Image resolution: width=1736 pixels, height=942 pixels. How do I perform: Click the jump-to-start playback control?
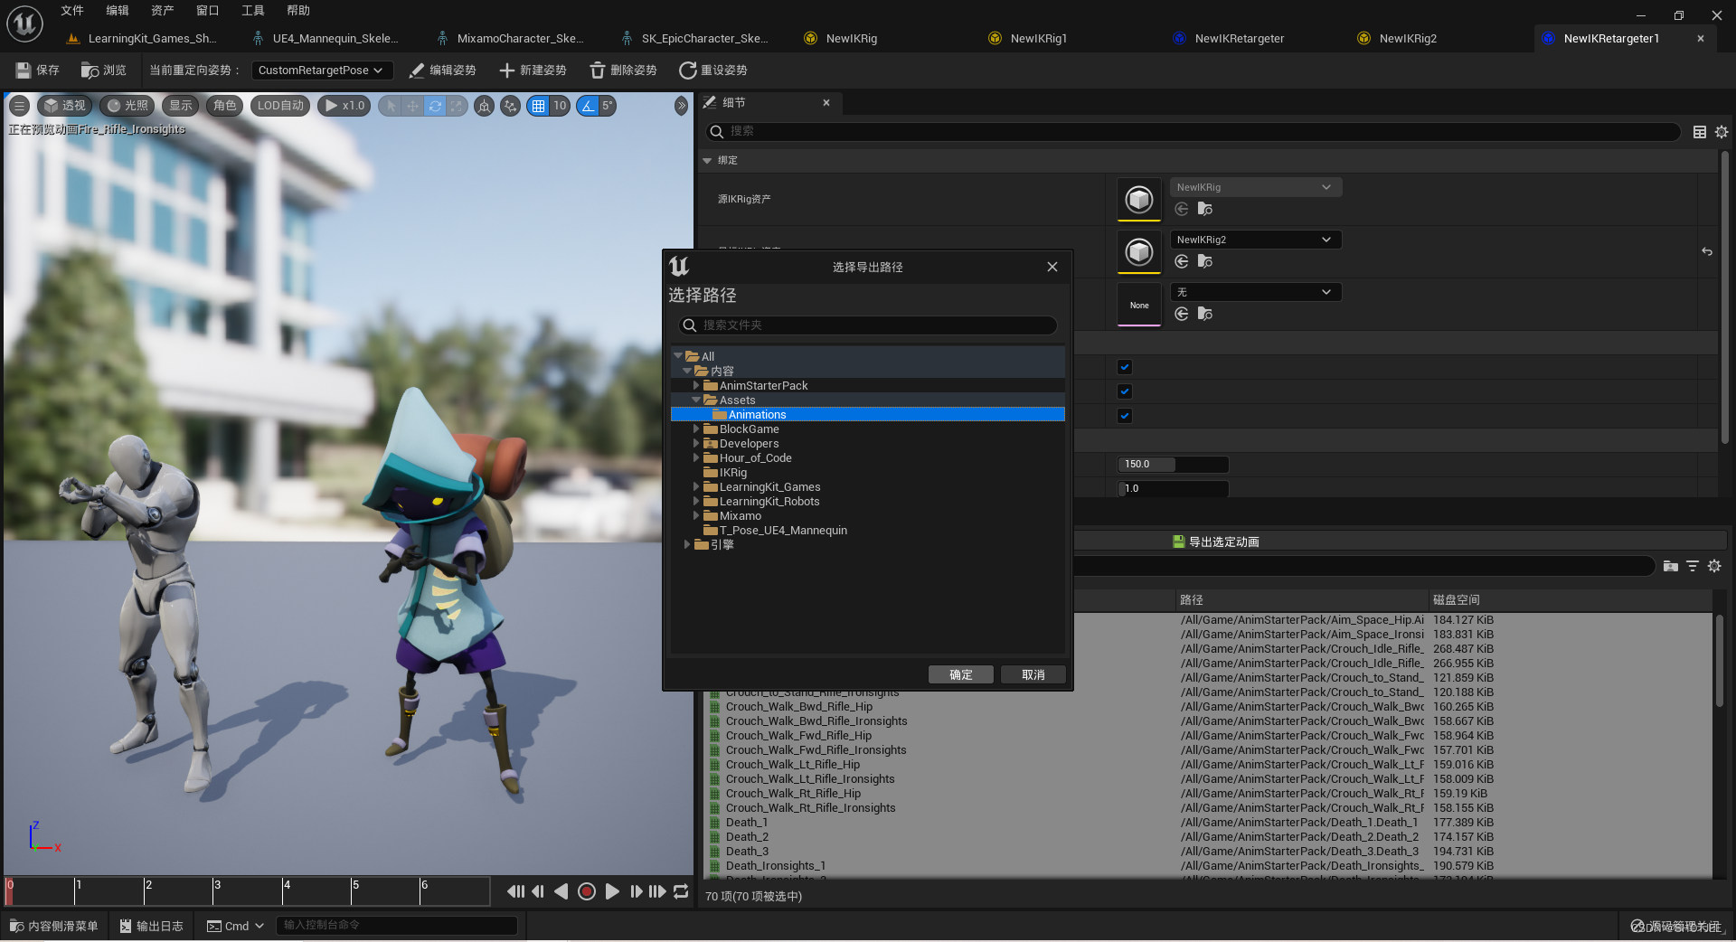pos(515,891)
